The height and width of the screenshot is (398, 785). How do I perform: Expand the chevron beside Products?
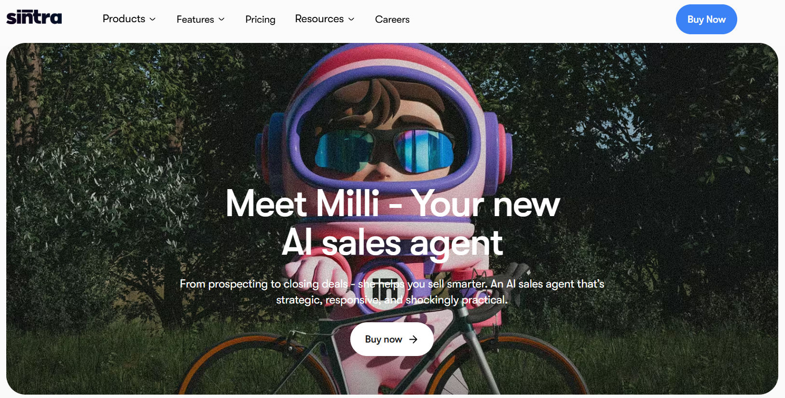pyautogui.click(x=152, y=19)
